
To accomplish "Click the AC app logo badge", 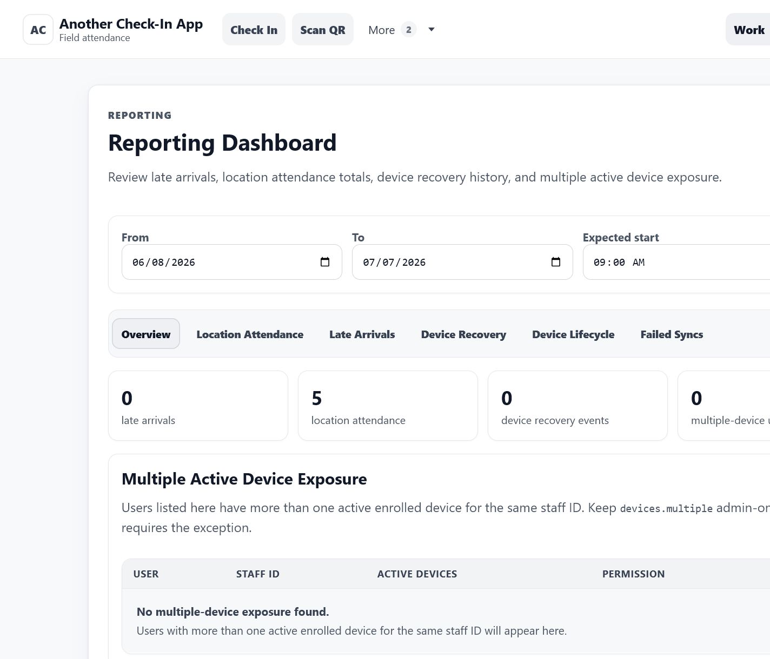I will click(38, 30).
